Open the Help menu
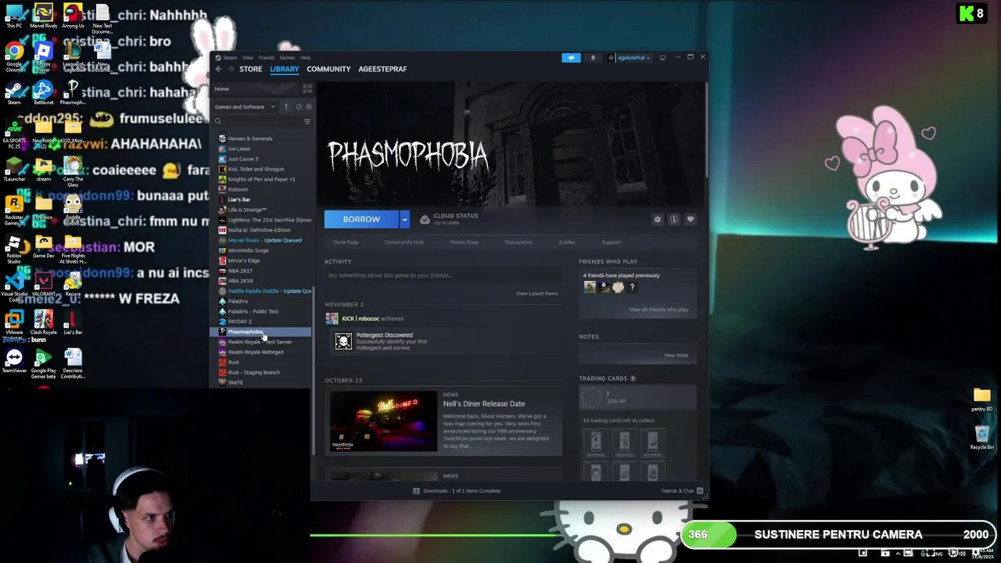This screenshot has width=1001, height=563. pyautogui.click(x=305, y=57)
